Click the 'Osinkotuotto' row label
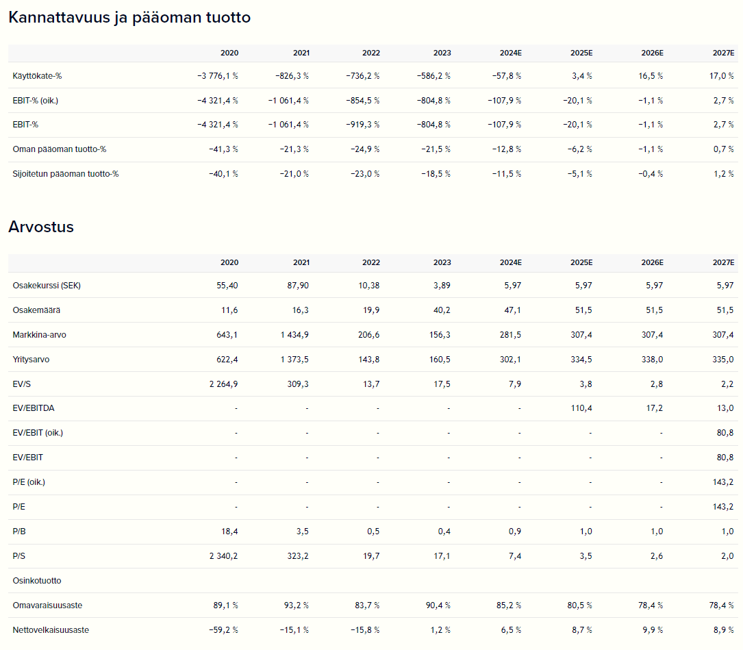The image size is (743, 650). [37, 580]
